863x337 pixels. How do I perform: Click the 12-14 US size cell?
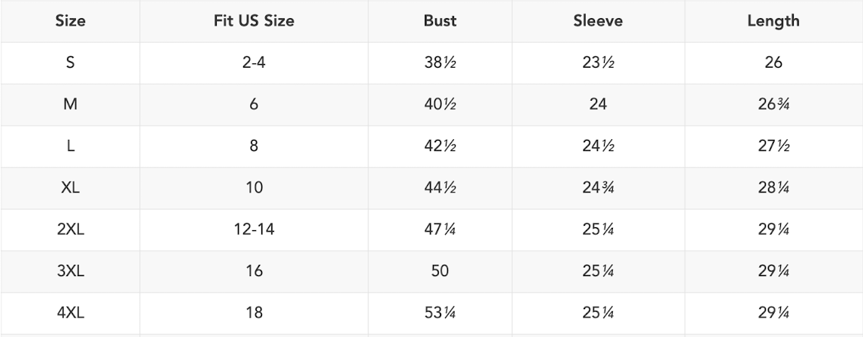(254, 230)
